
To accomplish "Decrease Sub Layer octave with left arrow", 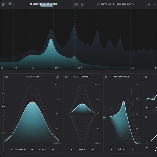I will [32, 149].
